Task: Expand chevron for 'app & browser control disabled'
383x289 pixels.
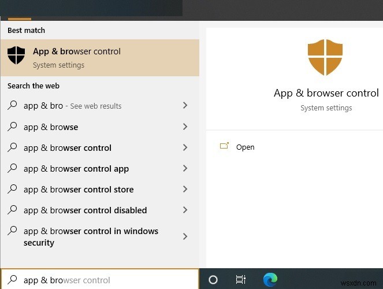Action: [x=185, y=210]
